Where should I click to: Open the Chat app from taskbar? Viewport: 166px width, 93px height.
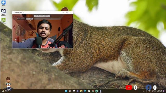coord(78,91)
